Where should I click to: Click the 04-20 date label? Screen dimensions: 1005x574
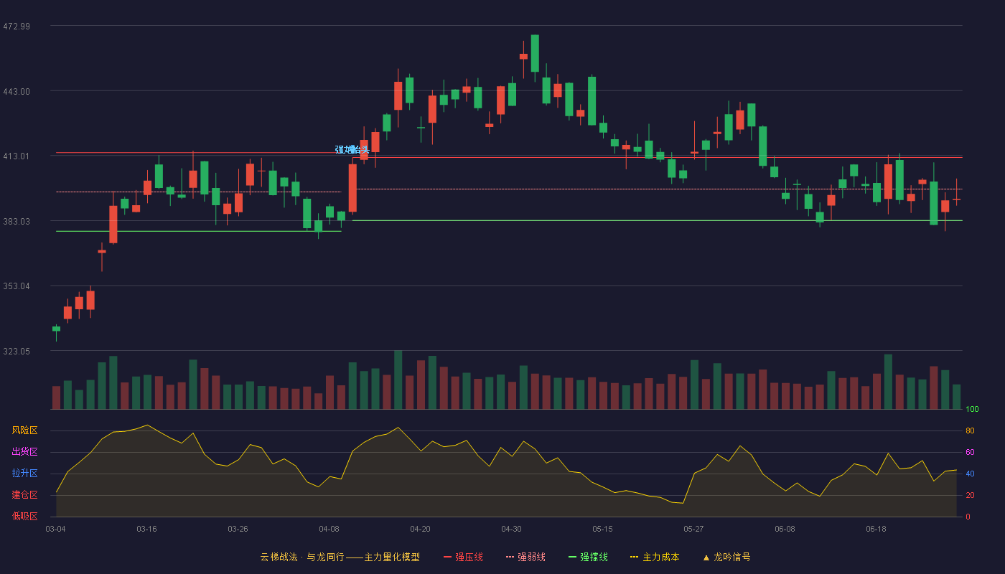(x=420, y=529)
